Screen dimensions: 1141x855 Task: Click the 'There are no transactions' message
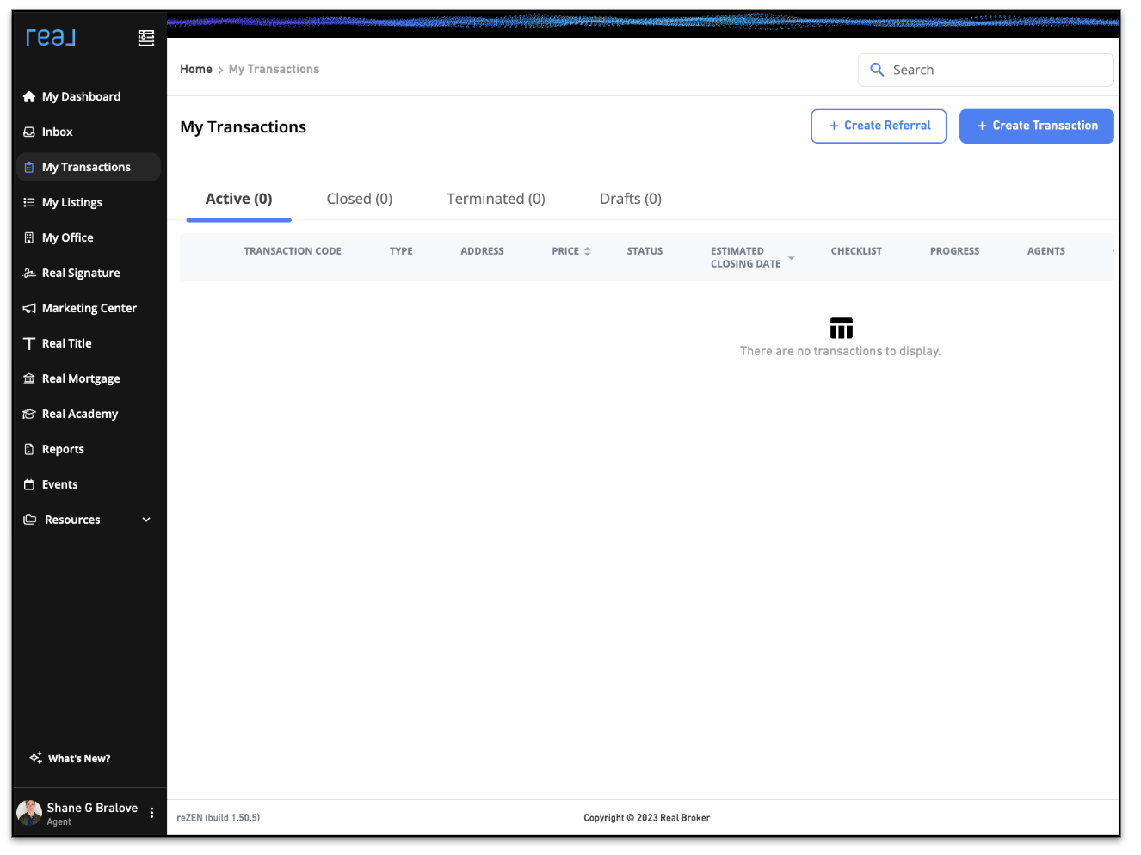[x=841, y=352]
